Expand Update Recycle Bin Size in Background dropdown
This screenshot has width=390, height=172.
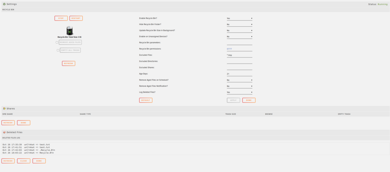click(239, 30)
